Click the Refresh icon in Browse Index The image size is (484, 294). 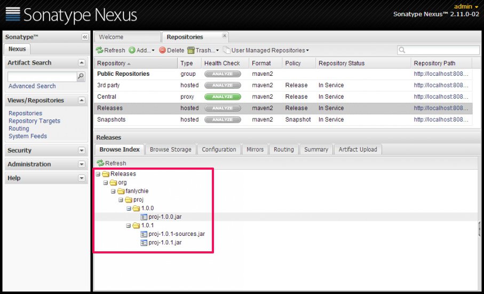(x=101, y=163)
